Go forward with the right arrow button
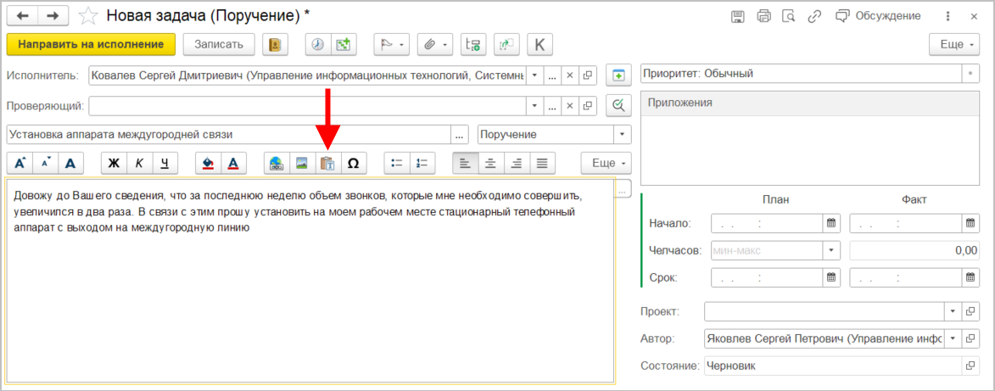The image size is (995, 391). (x=53, y=15)
